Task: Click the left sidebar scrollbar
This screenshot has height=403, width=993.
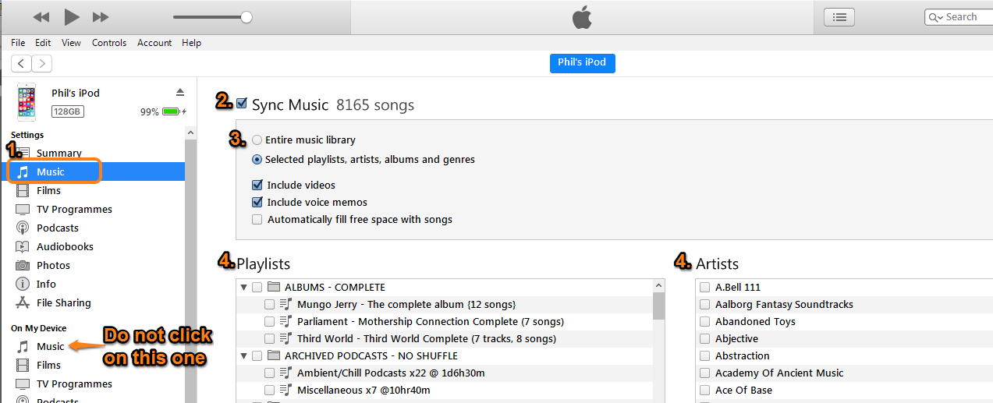Action: [x=191, y=271]
